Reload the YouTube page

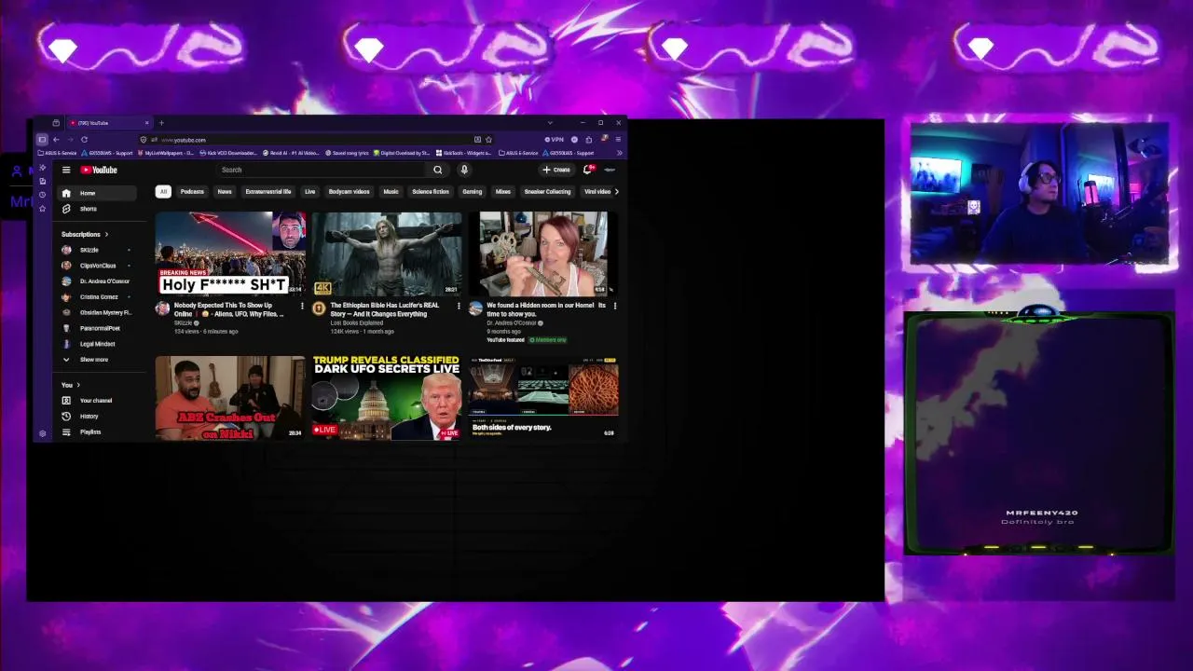coord(84,140)
